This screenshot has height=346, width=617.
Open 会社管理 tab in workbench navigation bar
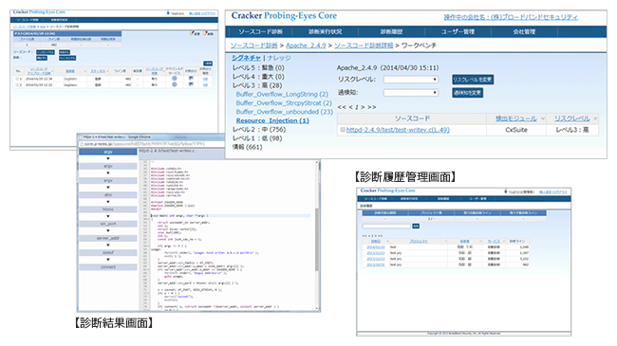(x=524, y=31)
